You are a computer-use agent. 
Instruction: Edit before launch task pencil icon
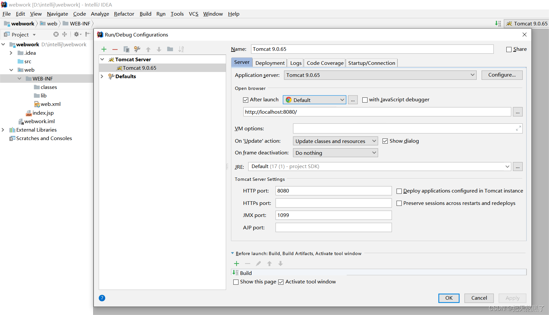coord(258,264)
